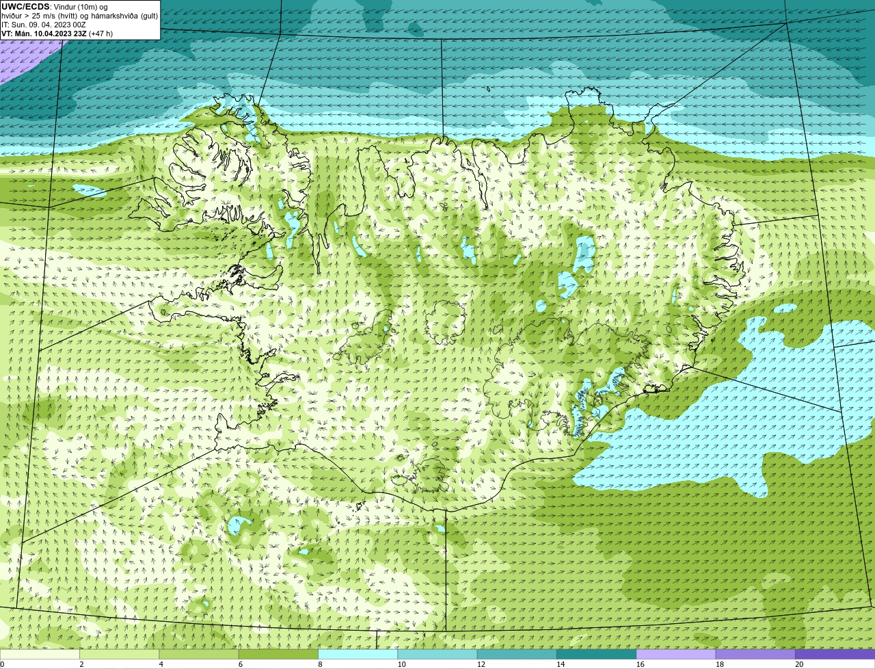Click the line "hviður > 25 m/s (hvítt) og hámarkshviða (gult)"
The width and height of the screenshot is (875, 669).
(79, 16)
